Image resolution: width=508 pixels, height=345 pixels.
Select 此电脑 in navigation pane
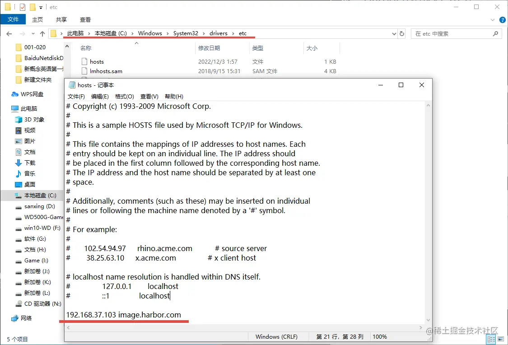click(28, 108)
